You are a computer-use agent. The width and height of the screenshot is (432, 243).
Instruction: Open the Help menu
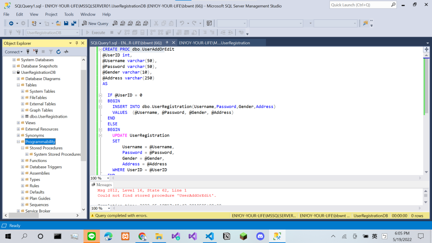pyautogui.click(x=106, y=14)
